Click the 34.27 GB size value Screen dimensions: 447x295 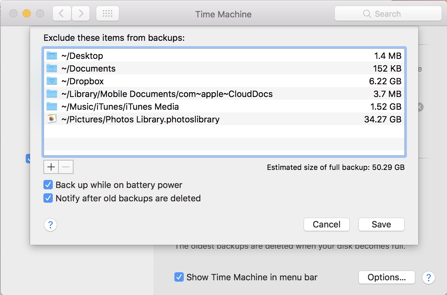click(383, 119)
